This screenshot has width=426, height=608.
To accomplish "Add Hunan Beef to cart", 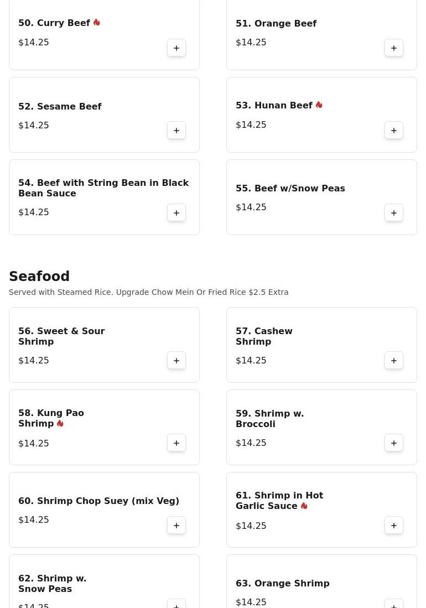I will click(x=394, y=131).
